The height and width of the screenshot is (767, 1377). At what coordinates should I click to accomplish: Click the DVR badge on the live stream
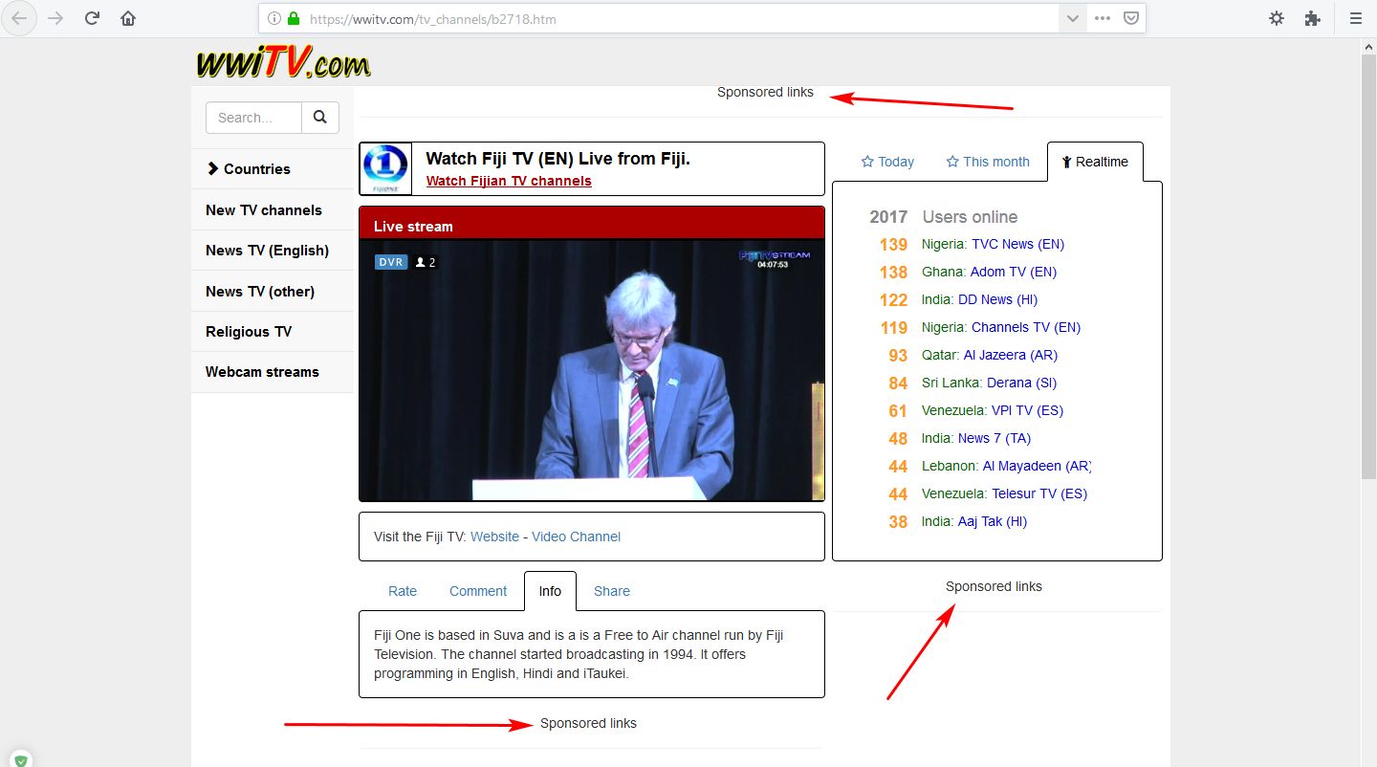390,261
